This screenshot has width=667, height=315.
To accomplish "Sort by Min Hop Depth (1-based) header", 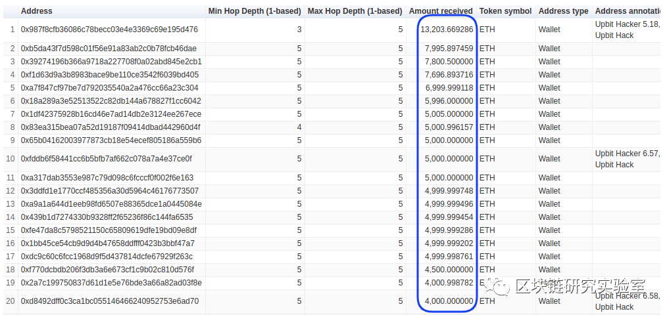I will pyautogui.click(x=255, y=11).
